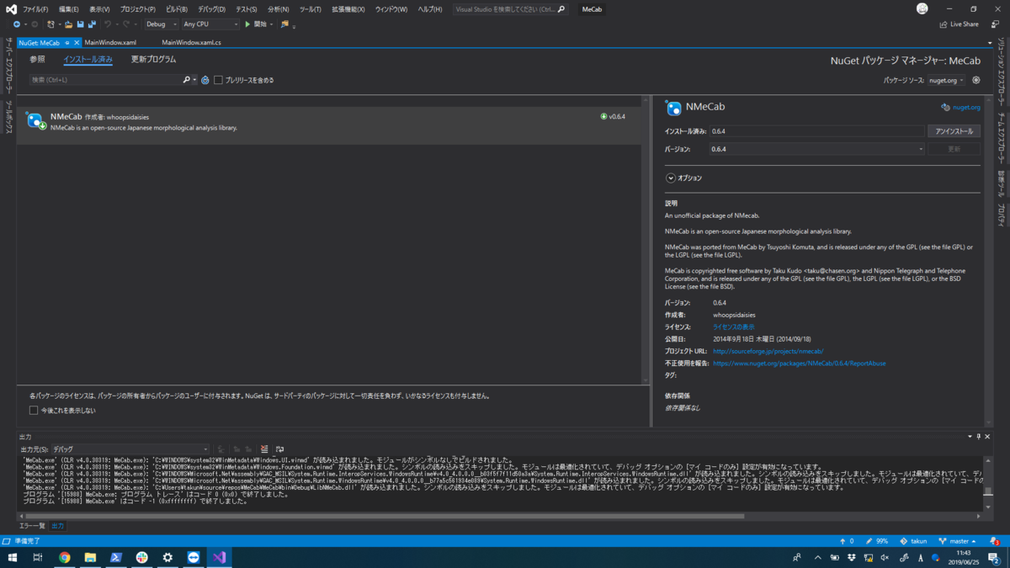
Task: Toggle word wrap in Output window
Action: click(x=279, y=449)
